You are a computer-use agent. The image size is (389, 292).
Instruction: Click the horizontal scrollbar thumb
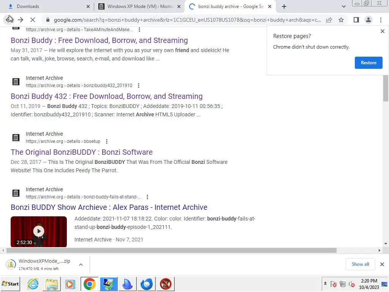pyautogui.click(x=171, y=250)
